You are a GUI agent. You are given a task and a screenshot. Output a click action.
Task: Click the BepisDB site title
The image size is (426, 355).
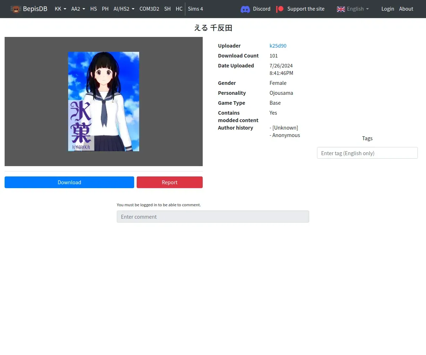tap(35, 9)
